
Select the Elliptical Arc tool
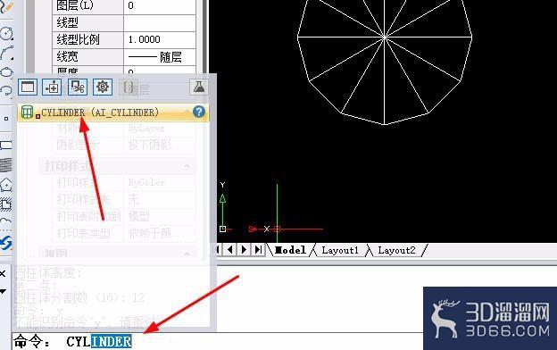pos(6,90)
